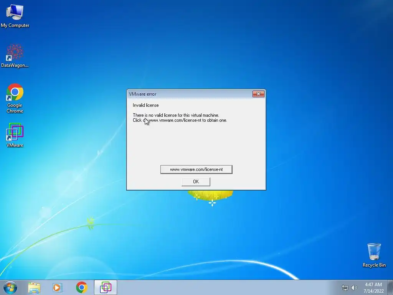
Task: Click the www.vmware.com/license-nt button
Action: tap(196, 169)
